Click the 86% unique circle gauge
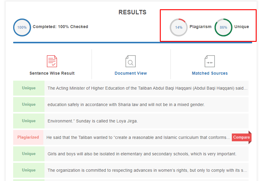This screenshot has height=181, width=262. point(223,27)
